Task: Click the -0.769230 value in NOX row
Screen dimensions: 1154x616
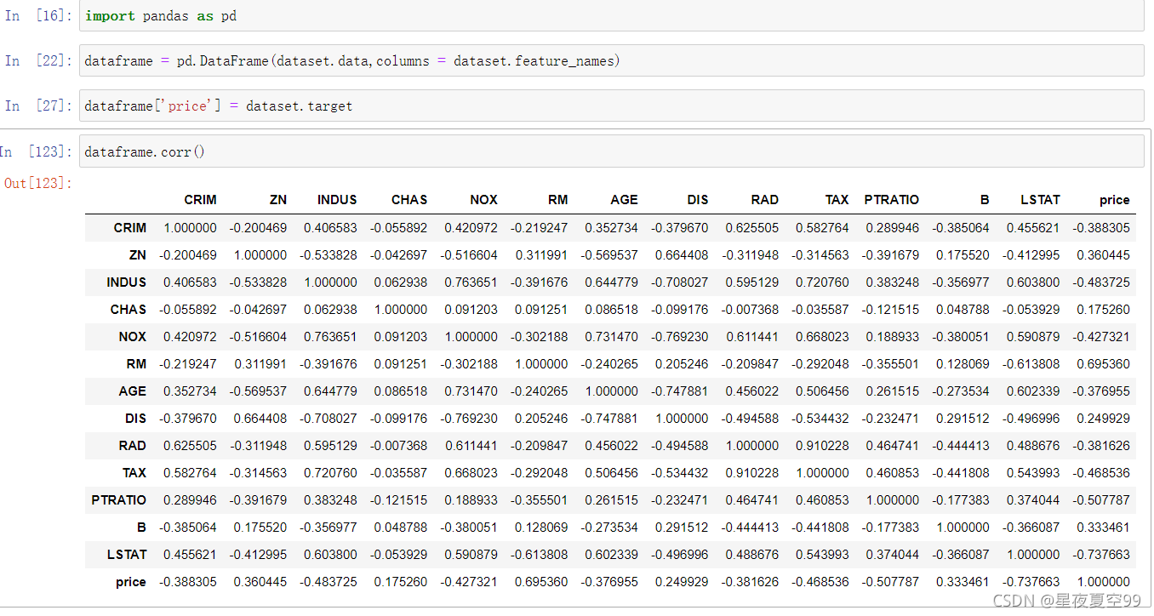Action: click(680, 337)
